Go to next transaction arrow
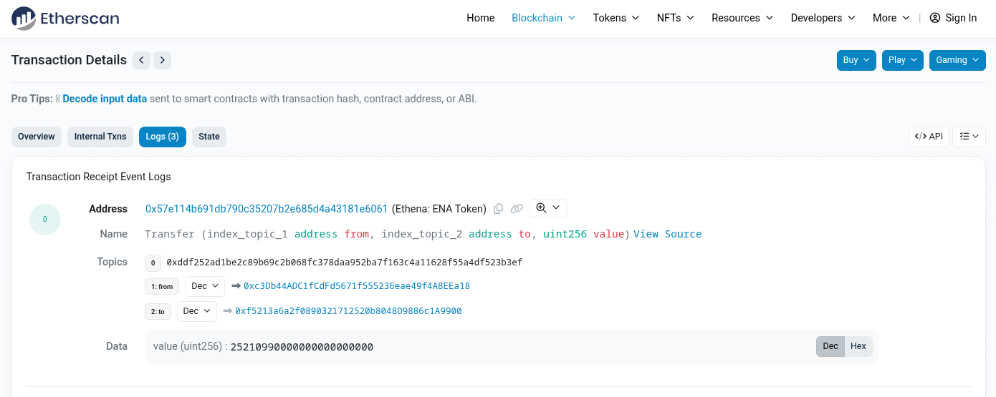This screenshot has width=996, height=397. point(163,60)
